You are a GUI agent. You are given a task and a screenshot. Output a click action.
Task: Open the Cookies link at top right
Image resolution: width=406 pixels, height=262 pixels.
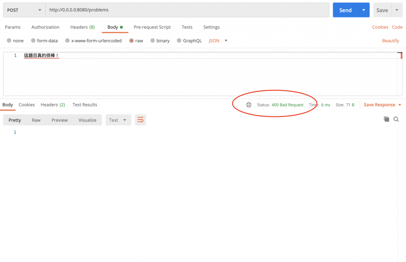(380, 27)
